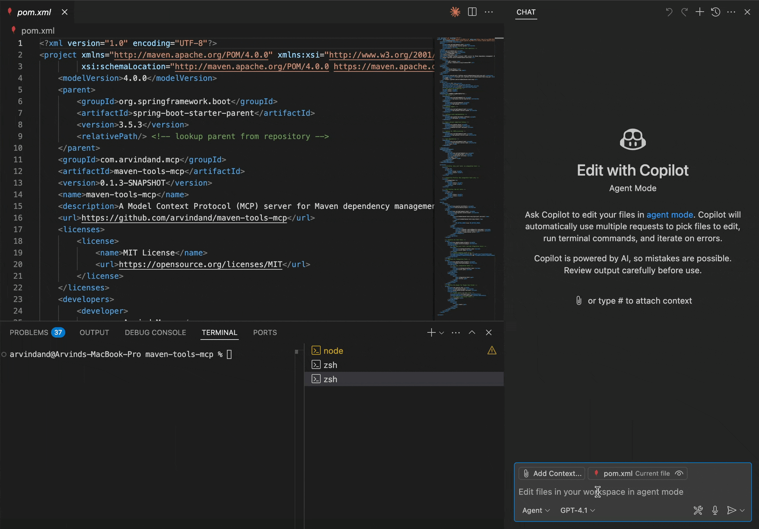
Task: Switch to the PROBLEMS tab
Action: (x=29, y=333)
